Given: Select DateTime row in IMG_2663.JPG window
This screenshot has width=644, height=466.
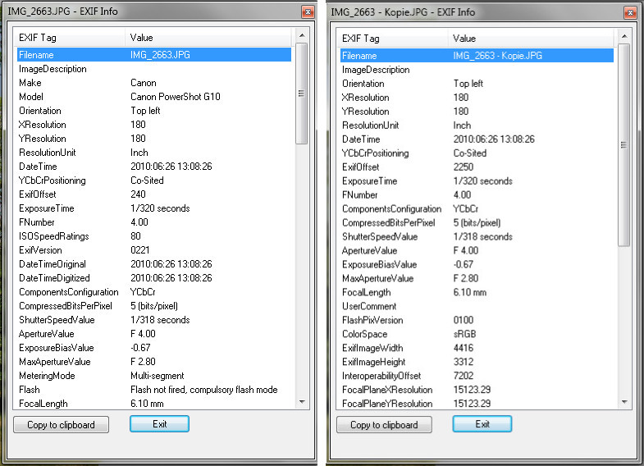Looking at the screenshot, I should click(x=154, y=167).
